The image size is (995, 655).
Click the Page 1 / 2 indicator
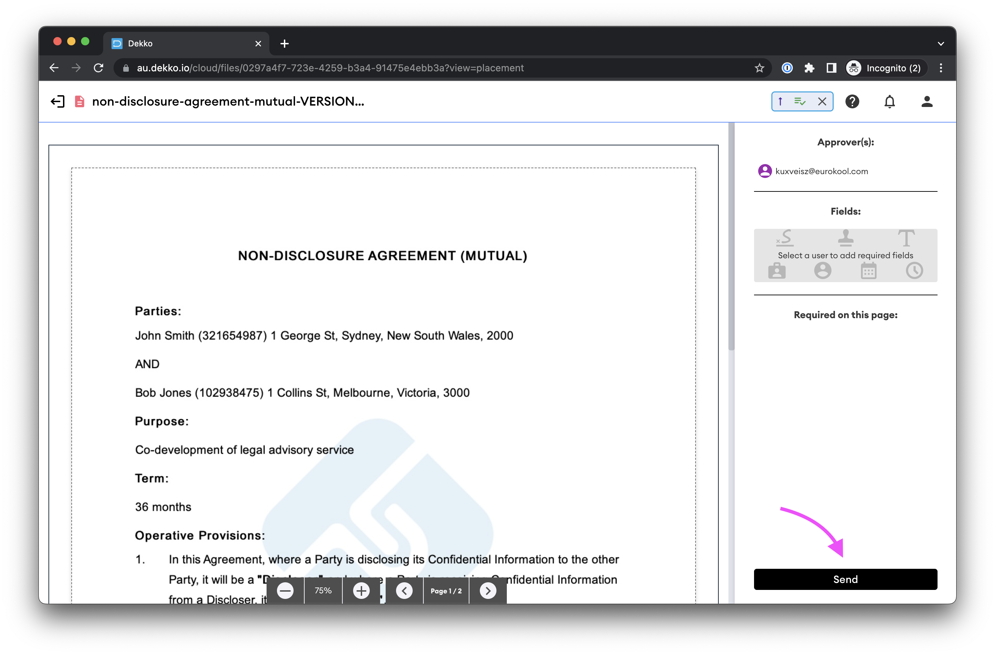446,591
